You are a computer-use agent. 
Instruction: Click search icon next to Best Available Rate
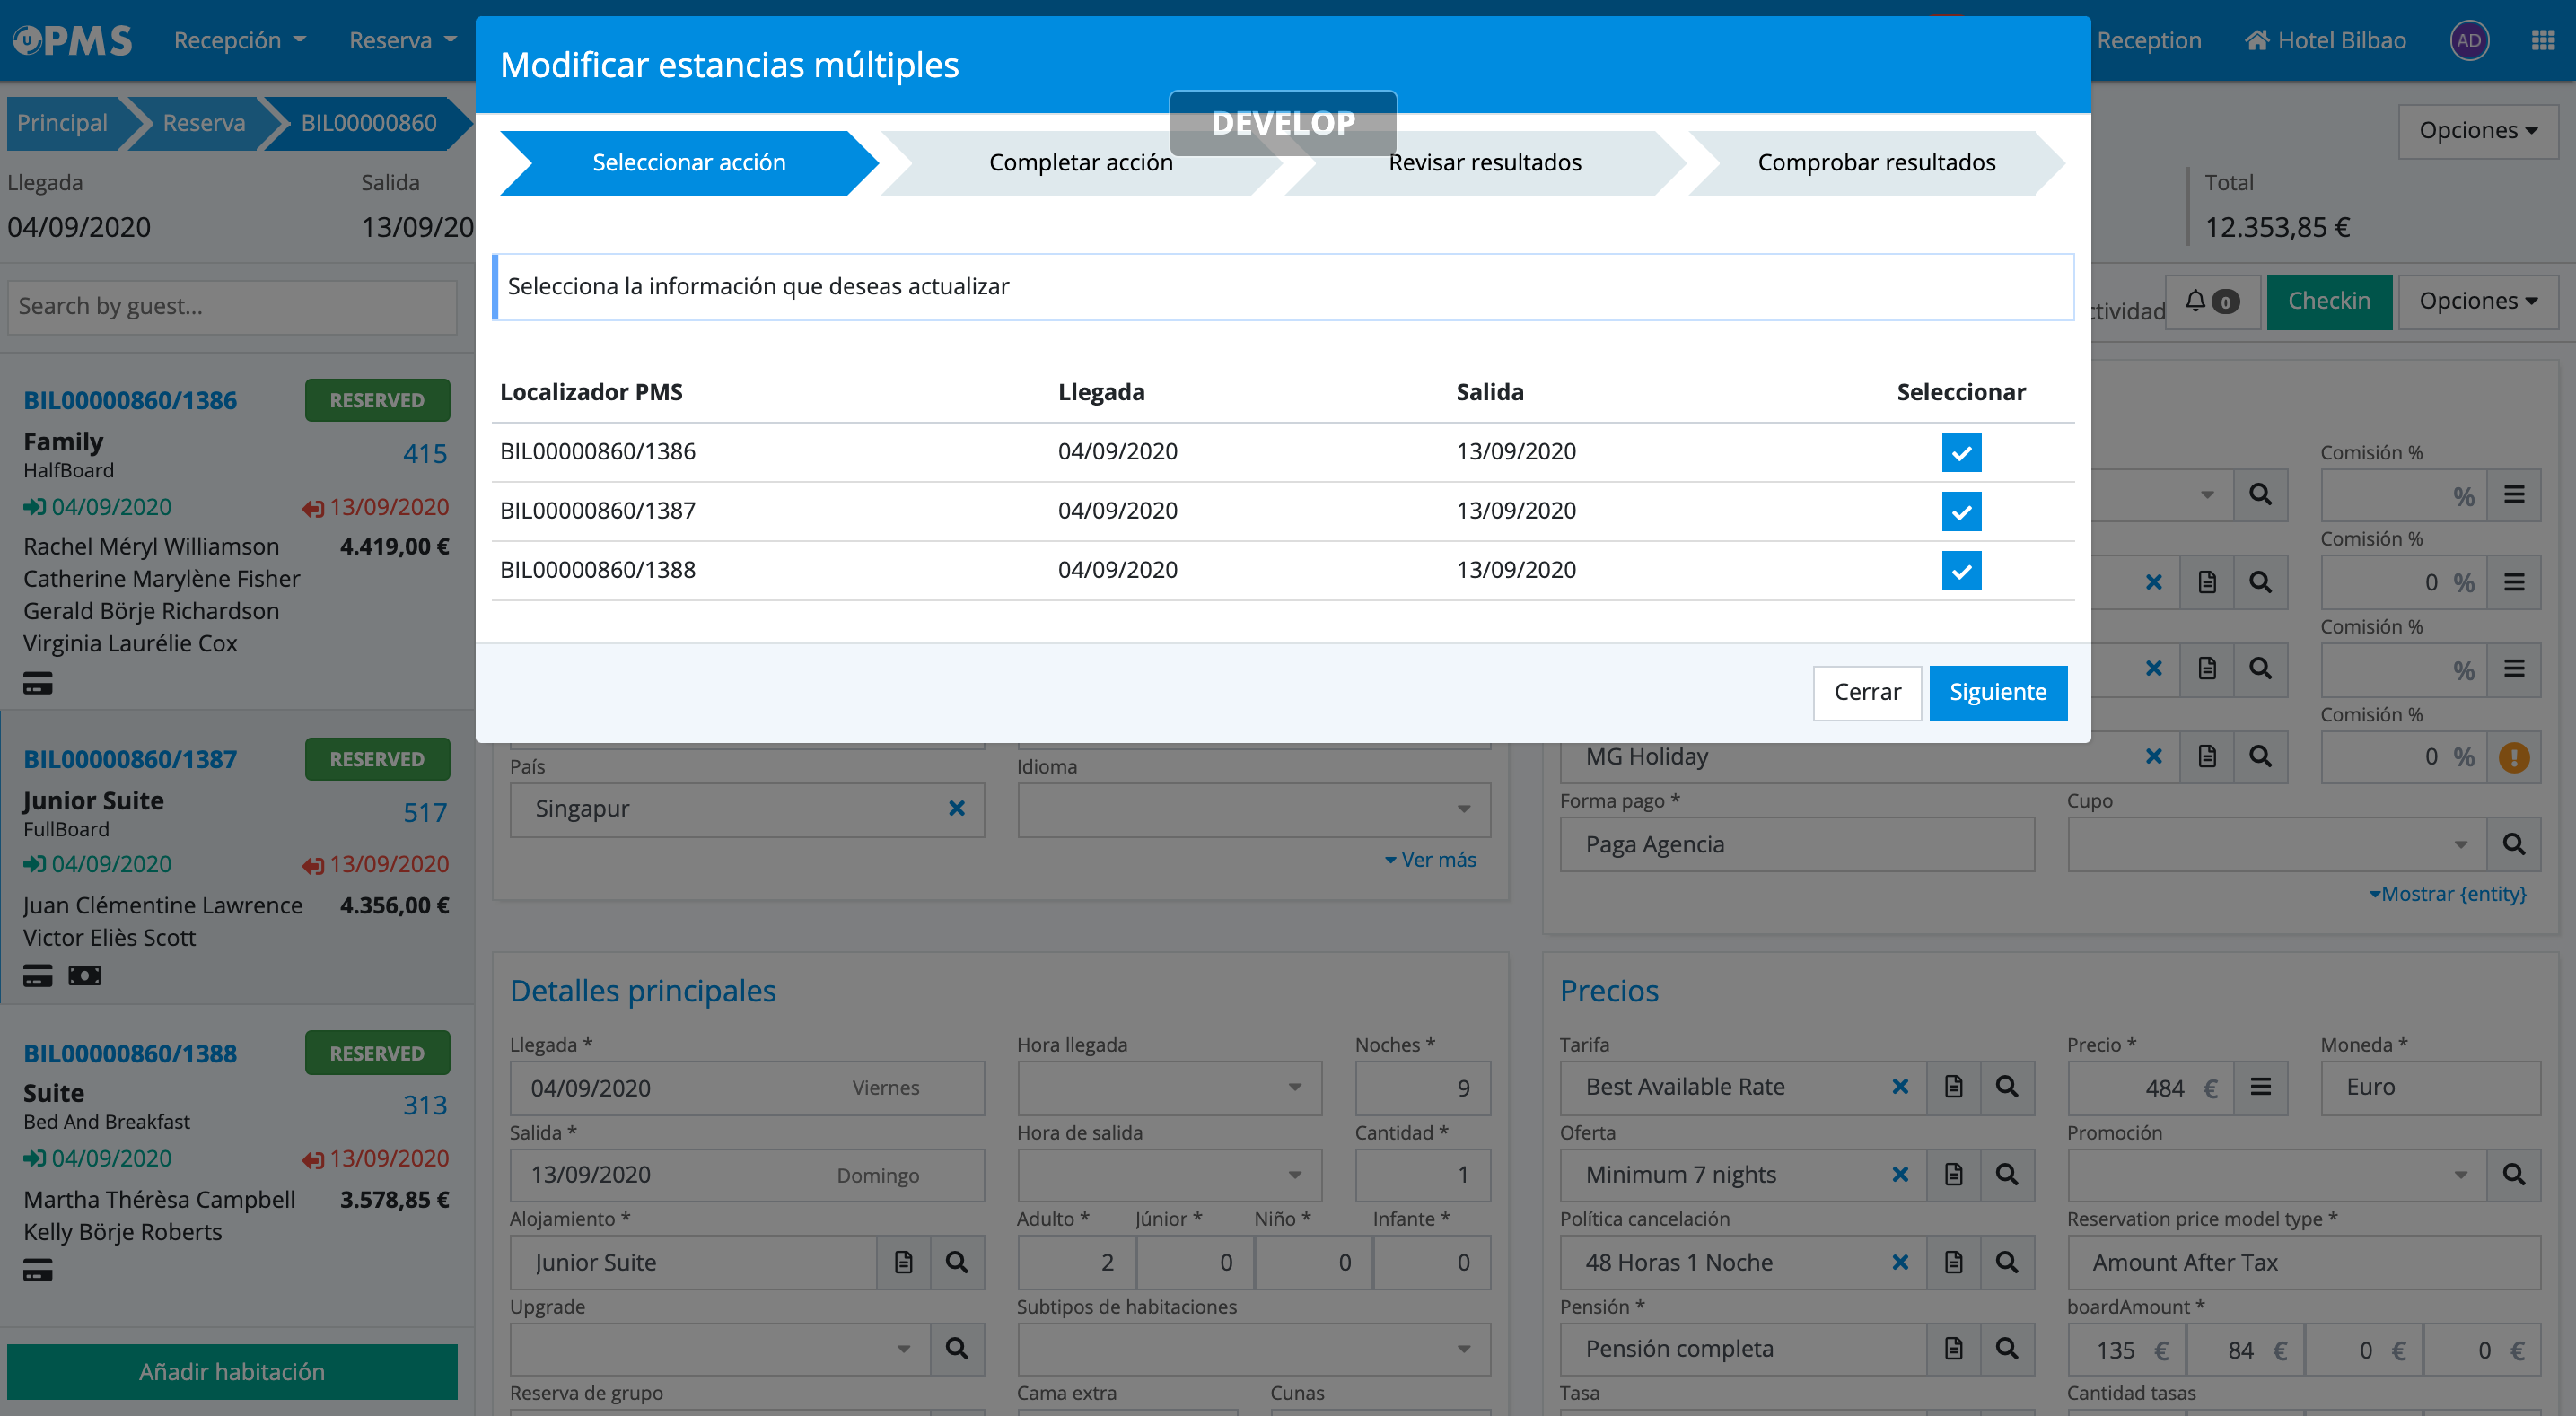click(x=2006, y=1087)
